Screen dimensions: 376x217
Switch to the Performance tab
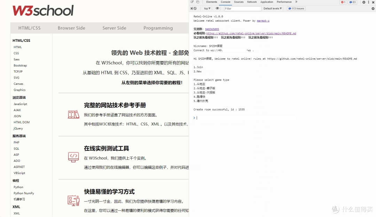coord(284,2)
